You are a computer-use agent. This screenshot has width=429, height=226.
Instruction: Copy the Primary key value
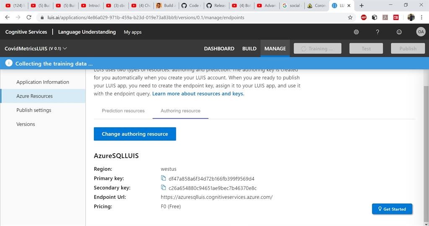pos(163,178)
